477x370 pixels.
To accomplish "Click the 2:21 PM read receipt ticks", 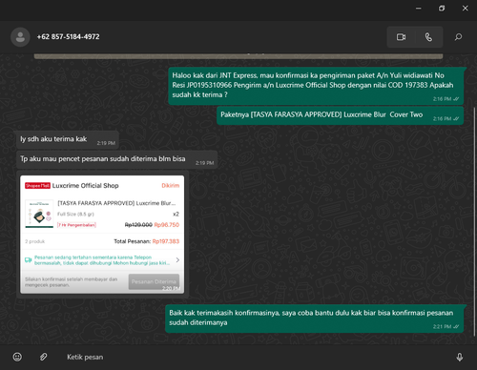I will (456, 326).
